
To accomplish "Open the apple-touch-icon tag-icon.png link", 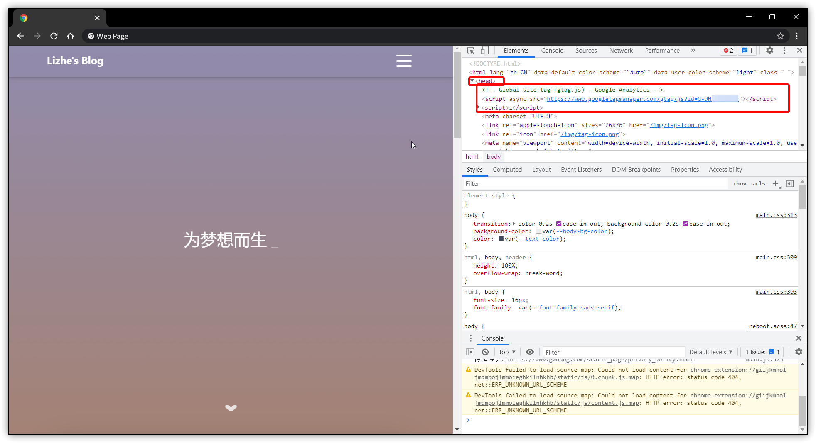I will coord(678,125).
